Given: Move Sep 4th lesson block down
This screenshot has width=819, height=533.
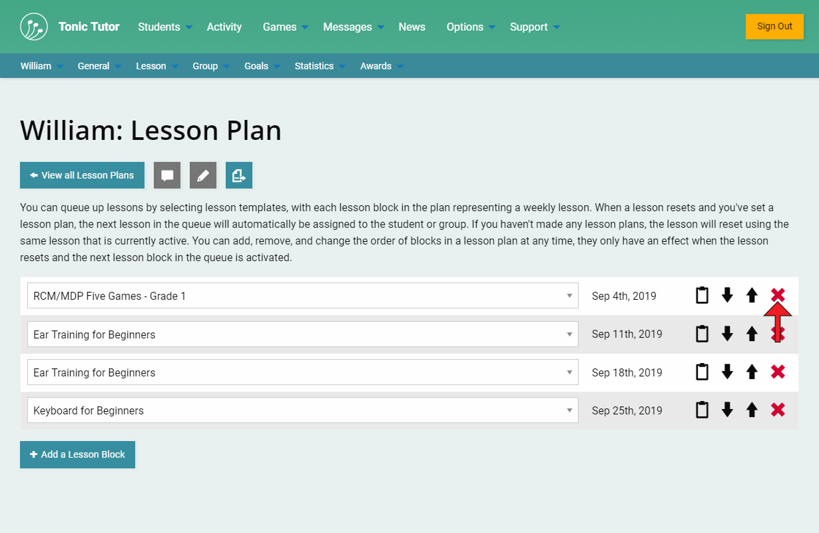Looking at the screenshot, I should [727, 295].
